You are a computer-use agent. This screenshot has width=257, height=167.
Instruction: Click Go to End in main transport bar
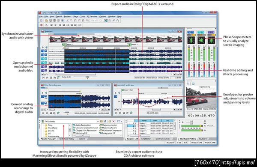(80, 25)
